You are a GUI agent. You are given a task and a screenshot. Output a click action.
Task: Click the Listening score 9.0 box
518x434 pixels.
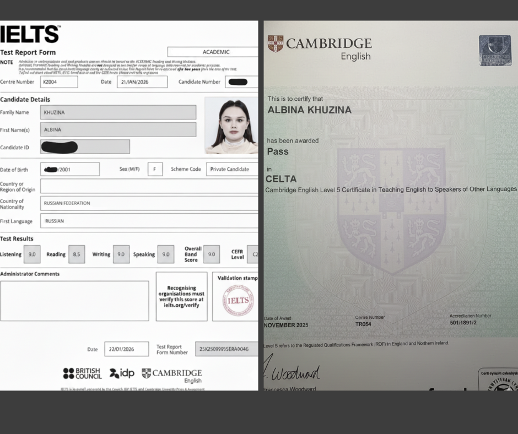pyautogui.click(x=32, y=254)
